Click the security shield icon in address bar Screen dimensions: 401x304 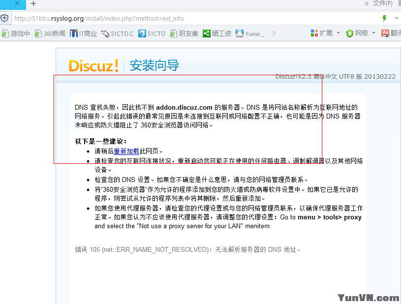pyautogui.click(x=4, y=18)
